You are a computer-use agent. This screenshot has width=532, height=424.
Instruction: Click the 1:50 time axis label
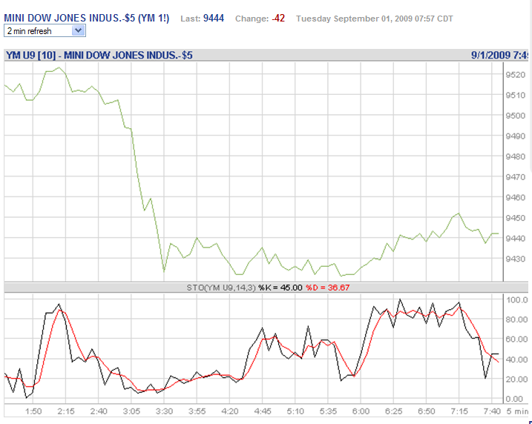[33, 411]
